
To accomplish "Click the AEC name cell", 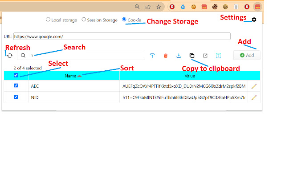I will 74,86.
